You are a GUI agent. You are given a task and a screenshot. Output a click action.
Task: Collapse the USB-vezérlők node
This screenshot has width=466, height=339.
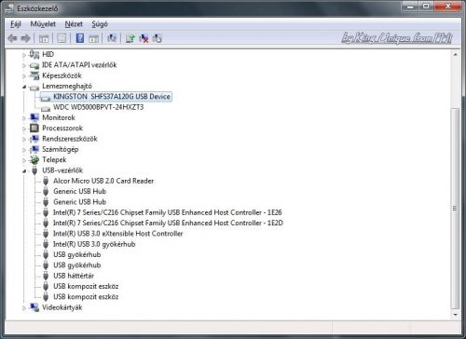click(24, 171)
